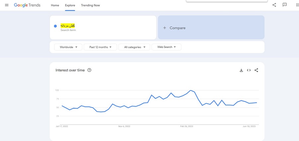
Task: Click the blue search term color dot
Action: [x=55, y=26]
